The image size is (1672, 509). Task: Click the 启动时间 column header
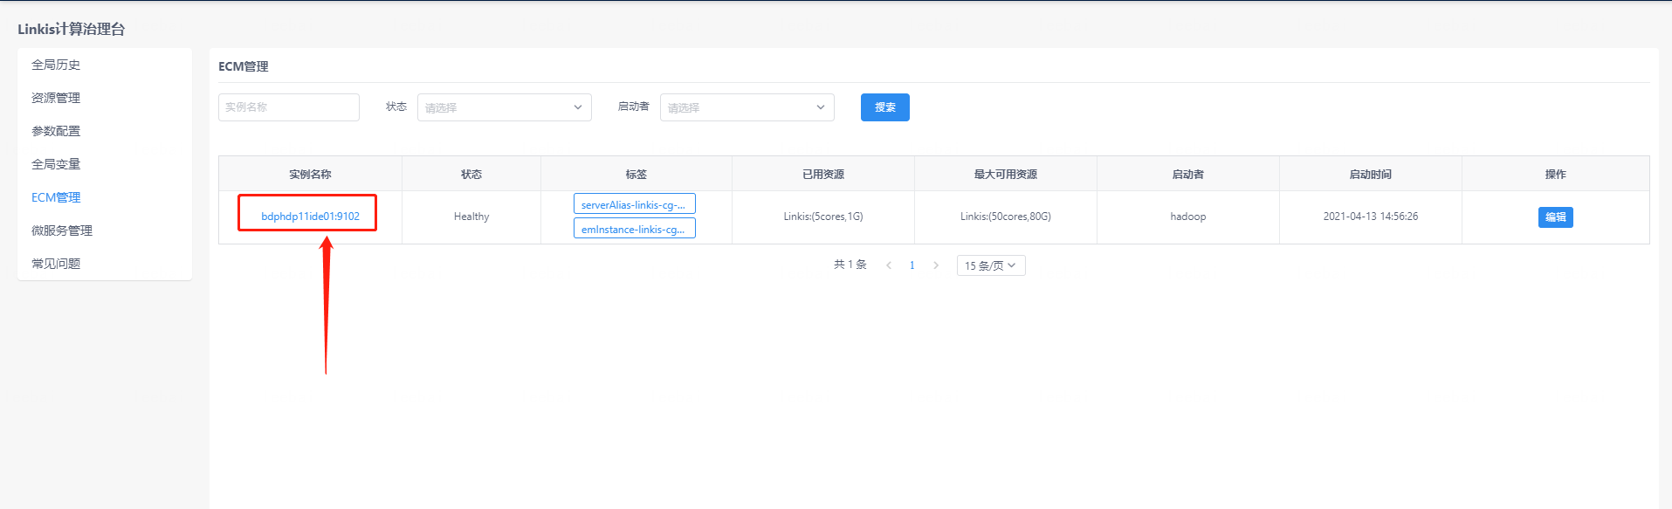coord(1370,175)
